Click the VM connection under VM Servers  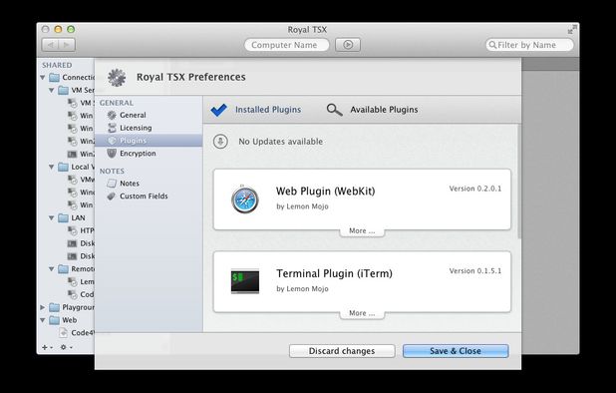(x=81, y=103)
